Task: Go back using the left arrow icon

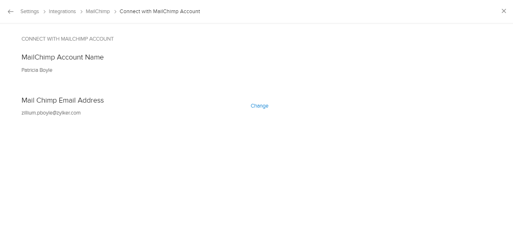Action: click(x=11, y=11)
